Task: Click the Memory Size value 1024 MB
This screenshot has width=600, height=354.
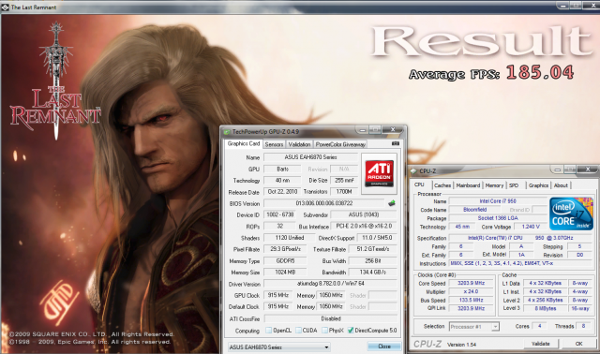Action: pos(285,273)
